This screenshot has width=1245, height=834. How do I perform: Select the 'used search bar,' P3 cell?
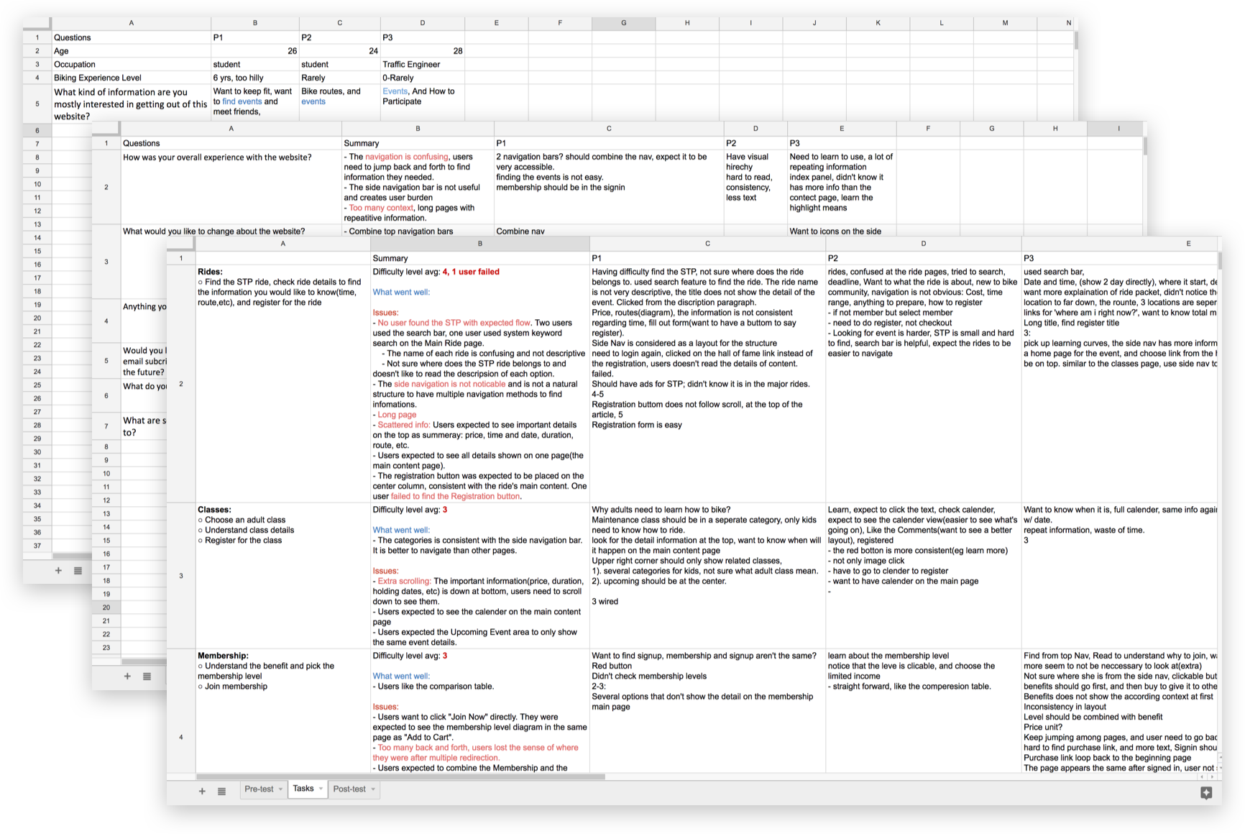(1119, 384)
